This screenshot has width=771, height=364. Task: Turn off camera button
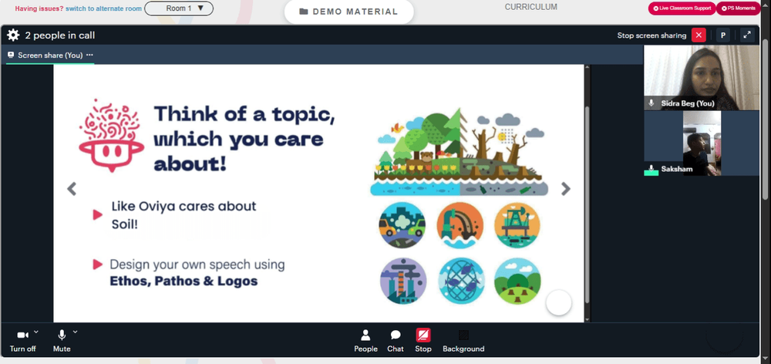(22, 341)
